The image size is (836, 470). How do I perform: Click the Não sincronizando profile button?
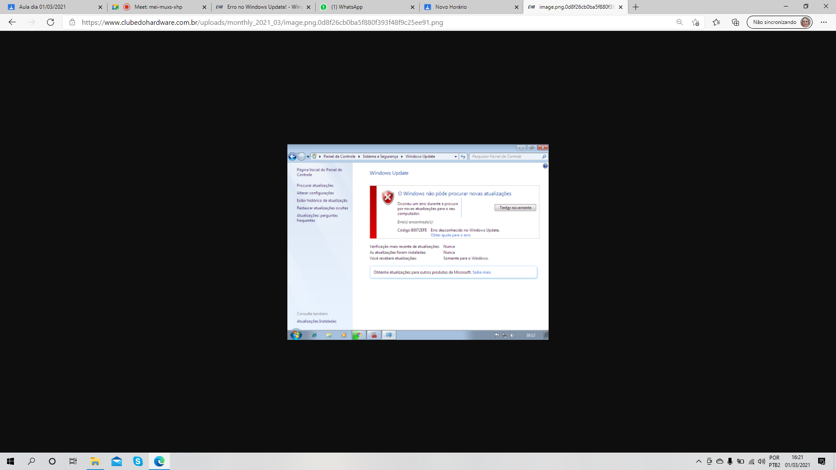coord(779,22)
